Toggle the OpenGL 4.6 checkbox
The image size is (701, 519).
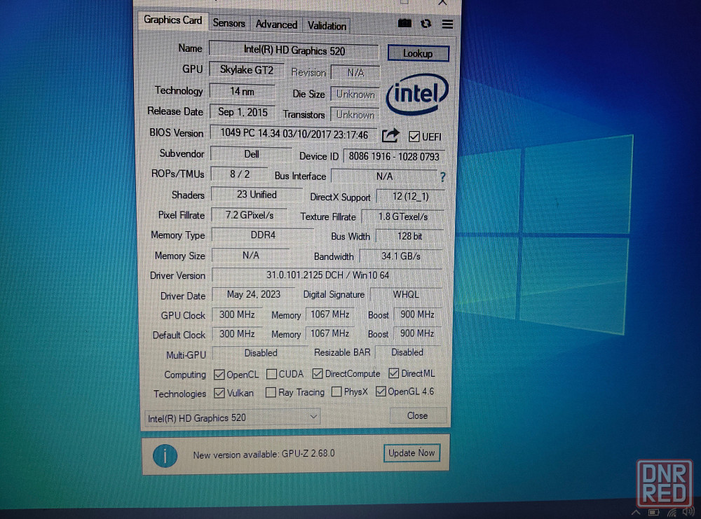[381, 392]
